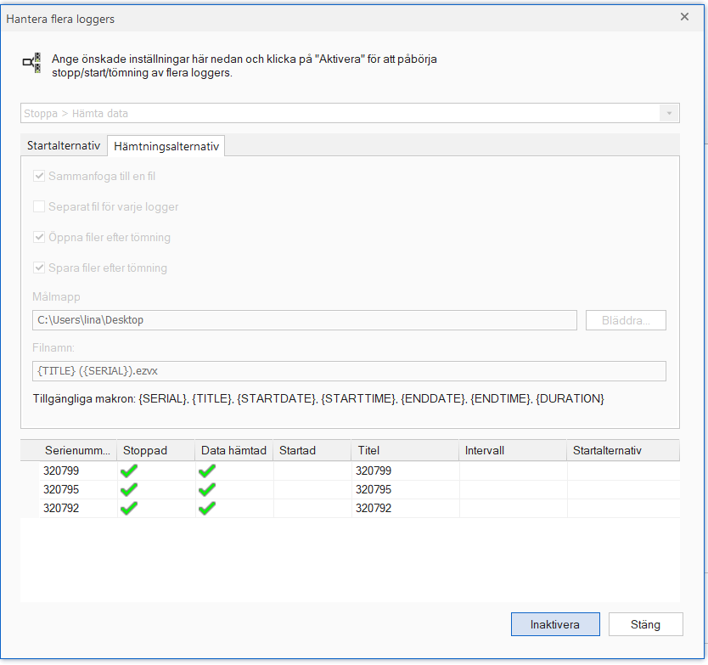This screenshot has height=665, width=708.
Task: Click Stoppad checkmark for logger 320792
Action: tap(129, 508)
